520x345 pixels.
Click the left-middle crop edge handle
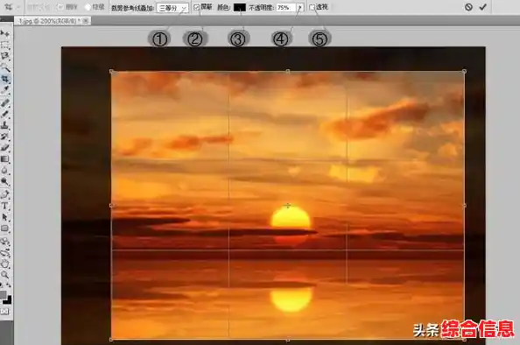pyautogui.click(x=111, y=206)
